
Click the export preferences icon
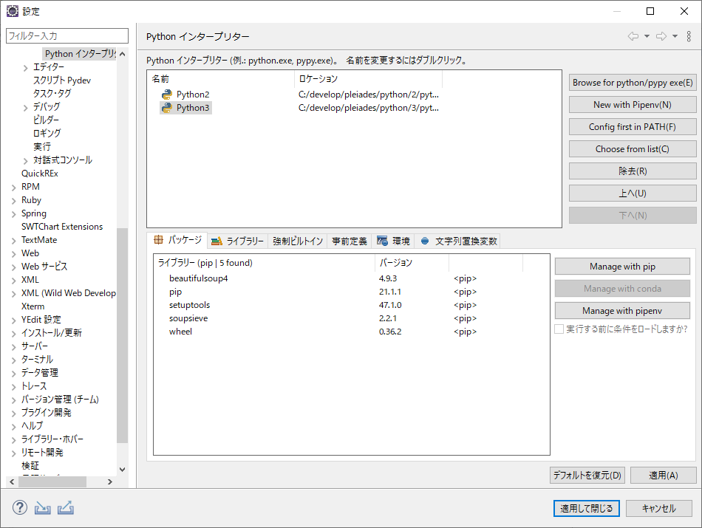[65, 508]
